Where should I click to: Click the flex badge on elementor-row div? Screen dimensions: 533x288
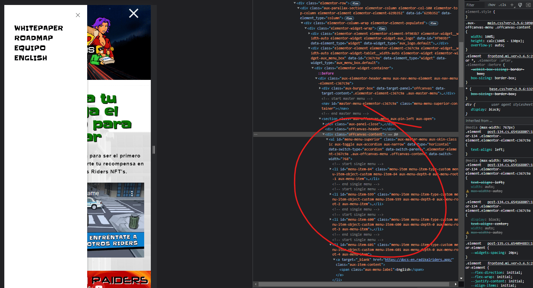point(356,3)
